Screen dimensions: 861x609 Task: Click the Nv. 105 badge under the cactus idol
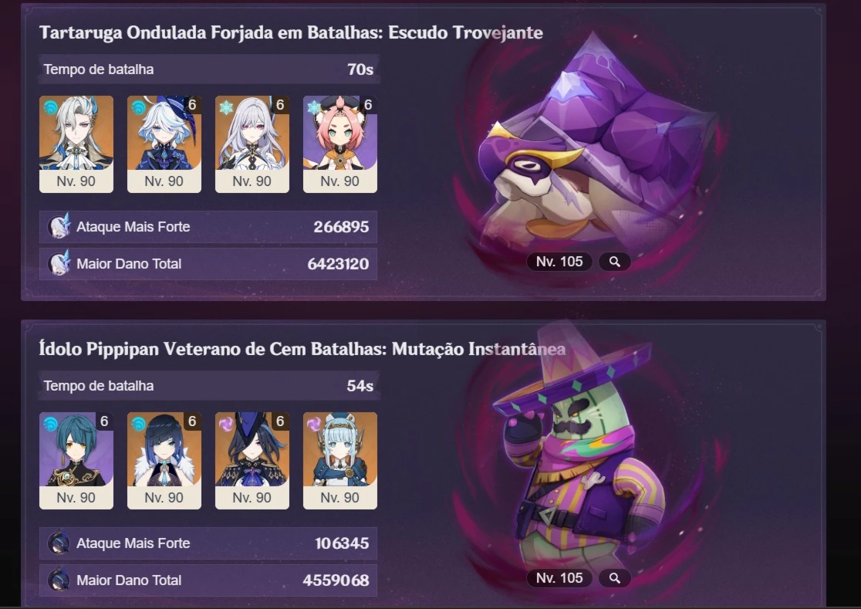[559, 578]
